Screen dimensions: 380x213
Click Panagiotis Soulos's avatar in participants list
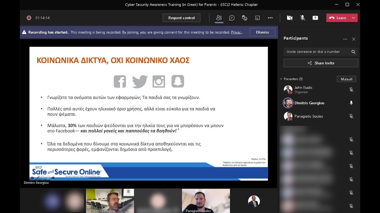(288, 116)
